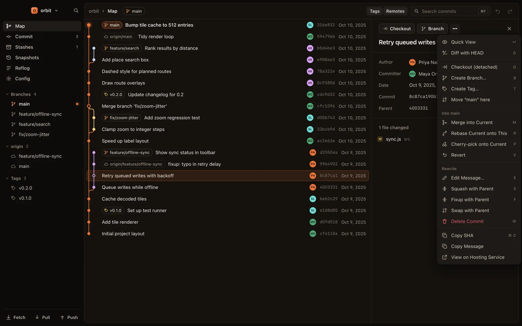Click the orbit breadcrumb link

click(94, 11)
